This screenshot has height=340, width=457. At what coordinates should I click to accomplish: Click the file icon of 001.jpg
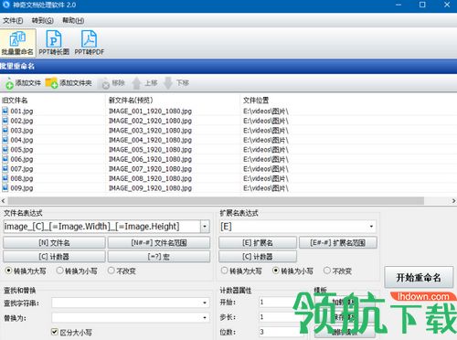[5, 111]
